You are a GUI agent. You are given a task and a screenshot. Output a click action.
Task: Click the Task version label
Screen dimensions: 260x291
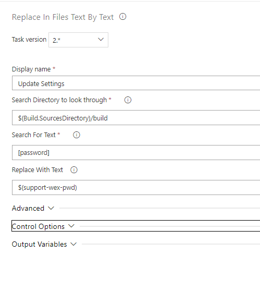(x=29, y=40)
